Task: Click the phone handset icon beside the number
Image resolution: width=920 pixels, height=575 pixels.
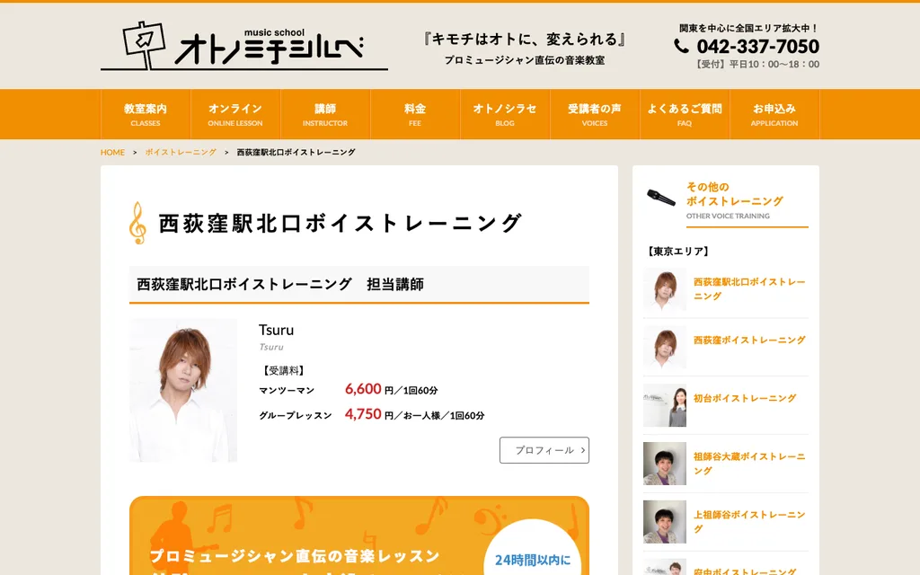Action: point(681,47)
